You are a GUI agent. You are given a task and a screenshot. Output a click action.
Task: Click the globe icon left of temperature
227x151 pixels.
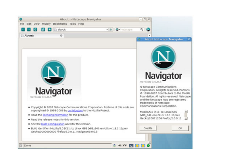coord(114,146)
